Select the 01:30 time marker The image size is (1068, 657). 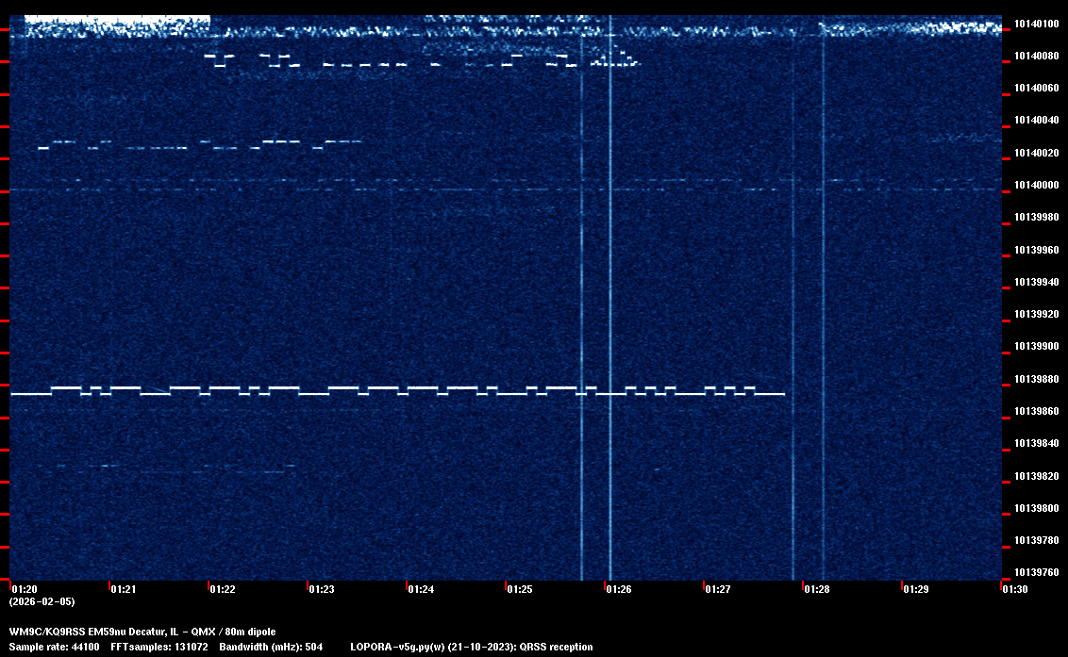coord(1014,589)
